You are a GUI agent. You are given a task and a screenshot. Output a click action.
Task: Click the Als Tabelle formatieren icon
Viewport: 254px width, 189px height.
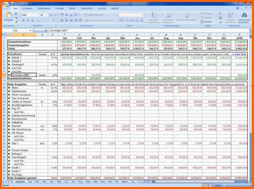pos(168,15)
